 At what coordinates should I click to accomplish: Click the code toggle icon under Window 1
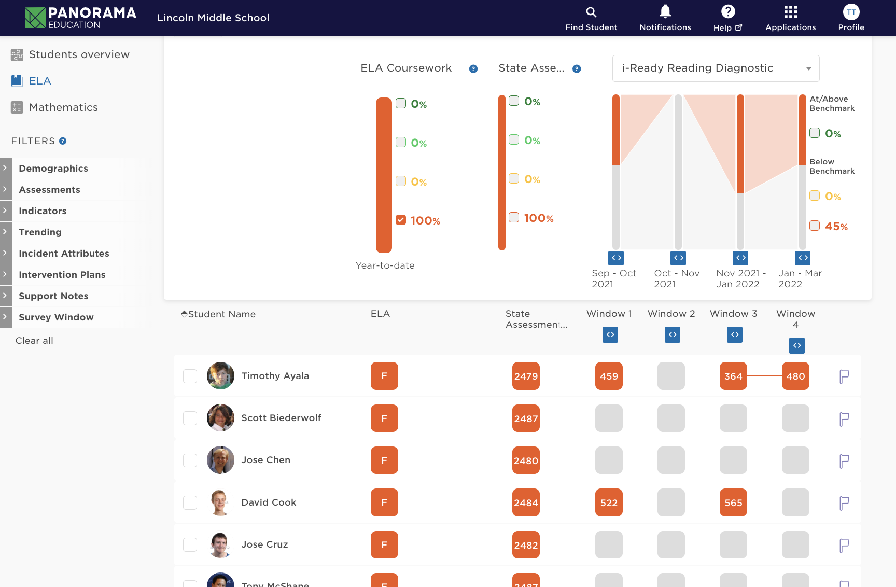(x=610, y=335)
